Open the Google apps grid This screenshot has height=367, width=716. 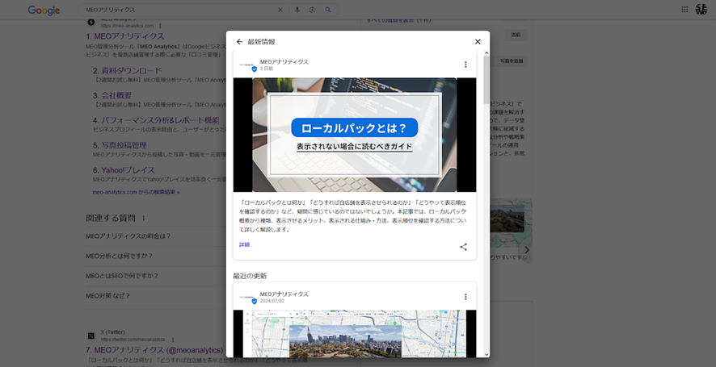coord(684,10)
